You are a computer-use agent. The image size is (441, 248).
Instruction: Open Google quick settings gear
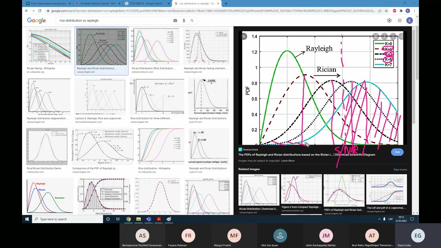pyautogui.click(x=389, y=21)
